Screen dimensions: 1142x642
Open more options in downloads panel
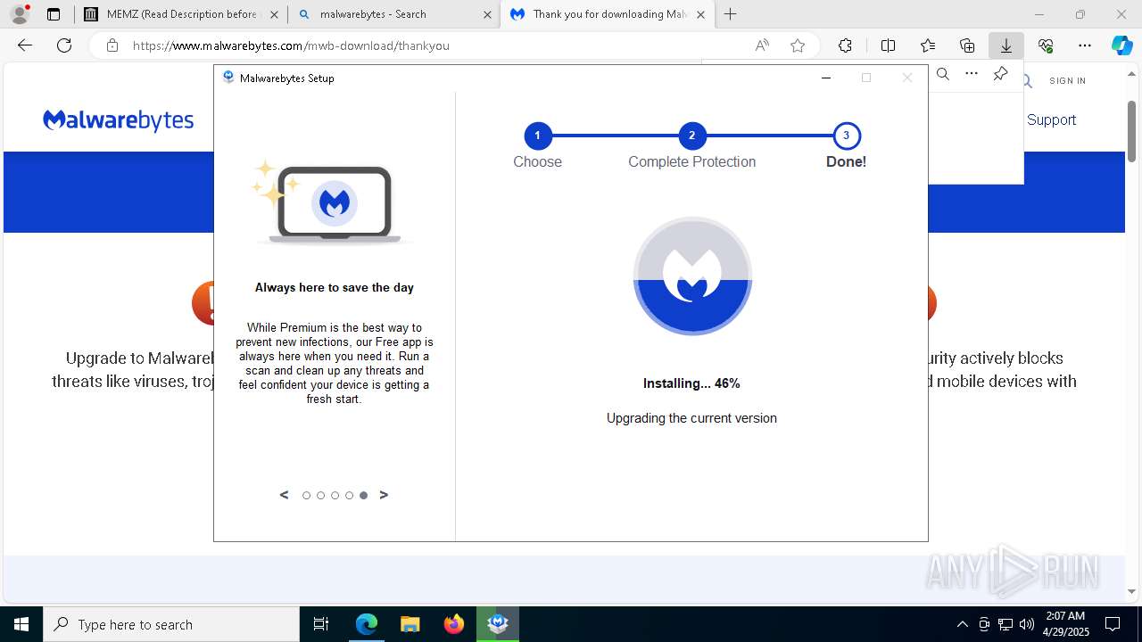coord(972,74)
